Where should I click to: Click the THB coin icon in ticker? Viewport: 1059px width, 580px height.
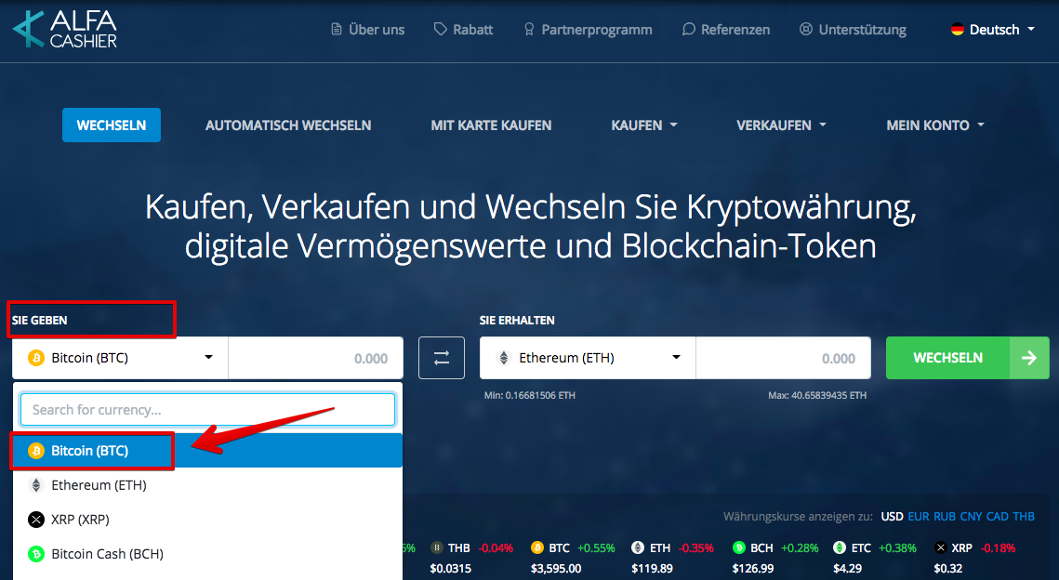click(x=437, y=547)
